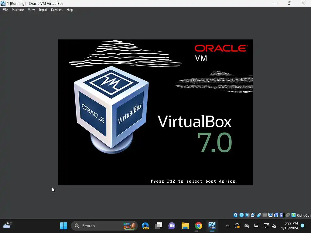
Task: Open the View menu
Action: click(x=31, y=10)
